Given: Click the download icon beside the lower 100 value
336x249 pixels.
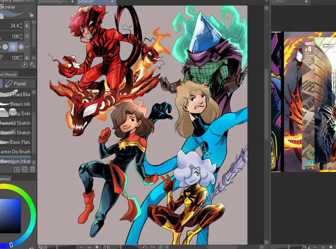Looking at the screenshot, I should point(27,57).
